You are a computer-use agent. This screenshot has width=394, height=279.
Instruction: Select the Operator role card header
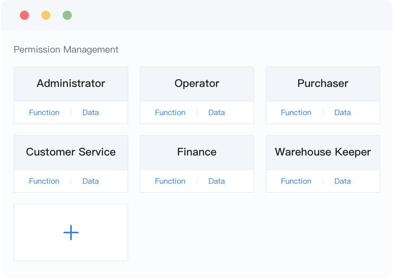[197, 83]
